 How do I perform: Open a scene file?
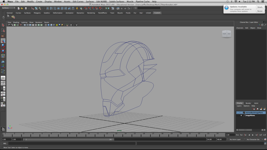tap(22, 8)
